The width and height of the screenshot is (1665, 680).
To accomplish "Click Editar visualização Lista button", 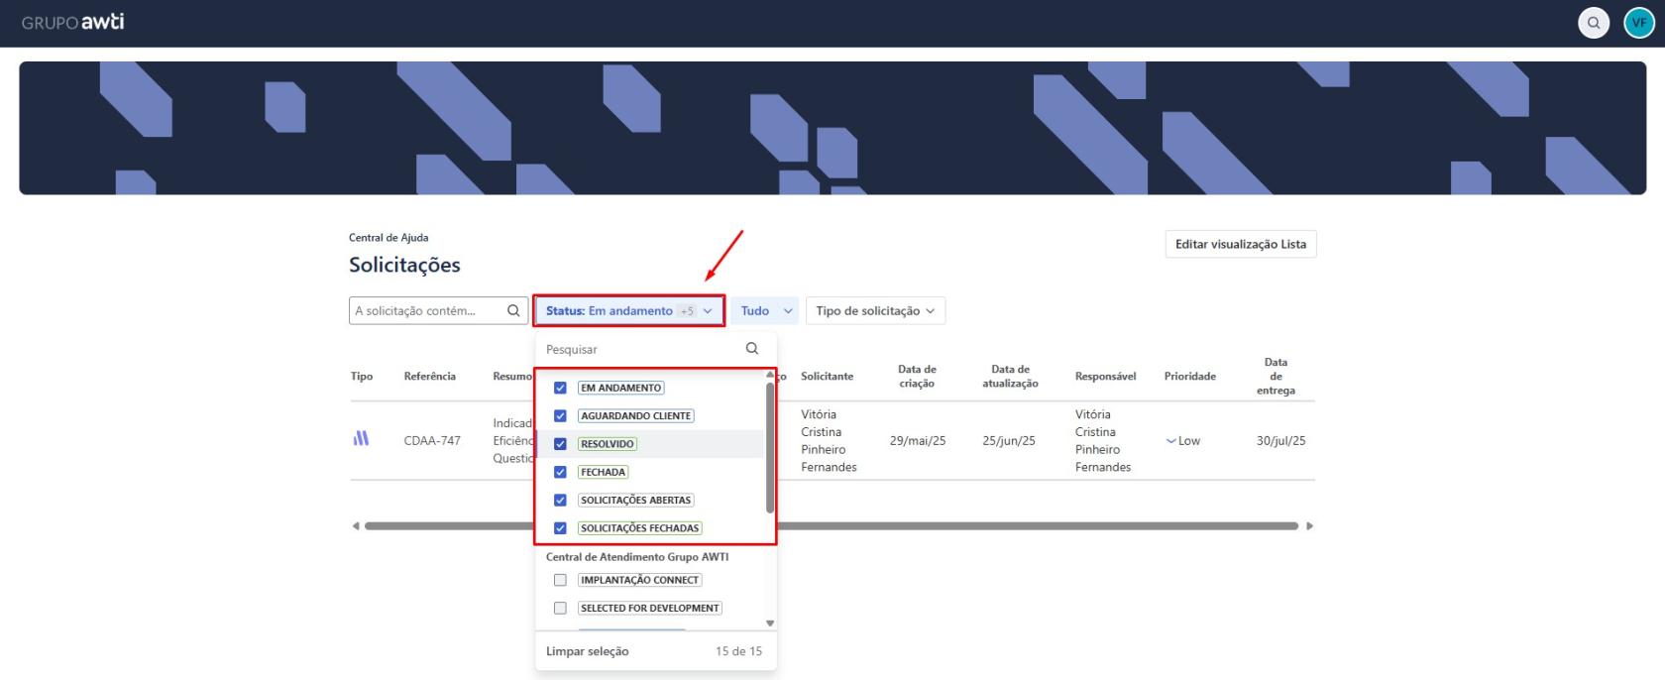I will [1241, 244].
